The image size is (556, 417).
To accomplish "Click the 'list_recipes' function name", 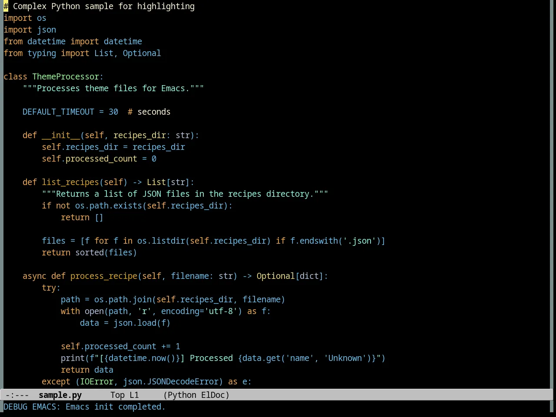I will click(70, 182).
